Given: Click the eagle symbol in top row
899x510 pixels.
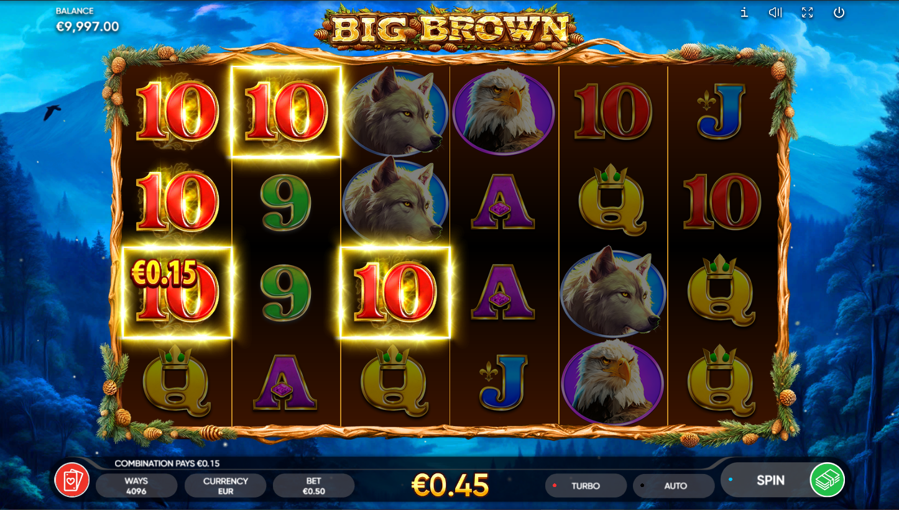Looking at the screenshot, I should [x=504, y=111].
